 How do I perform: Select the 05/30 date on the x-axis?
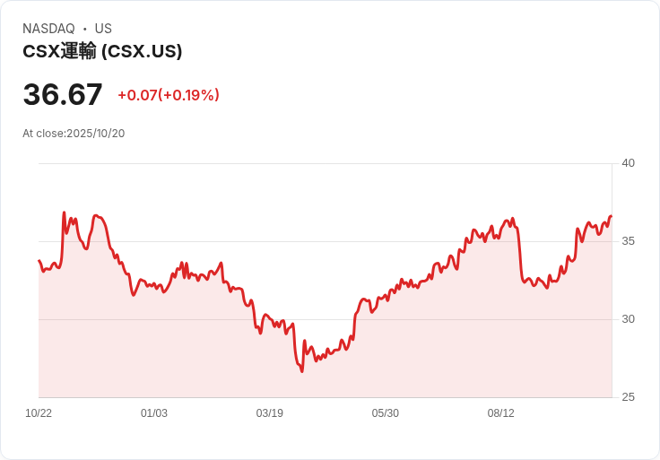(386, 413)
